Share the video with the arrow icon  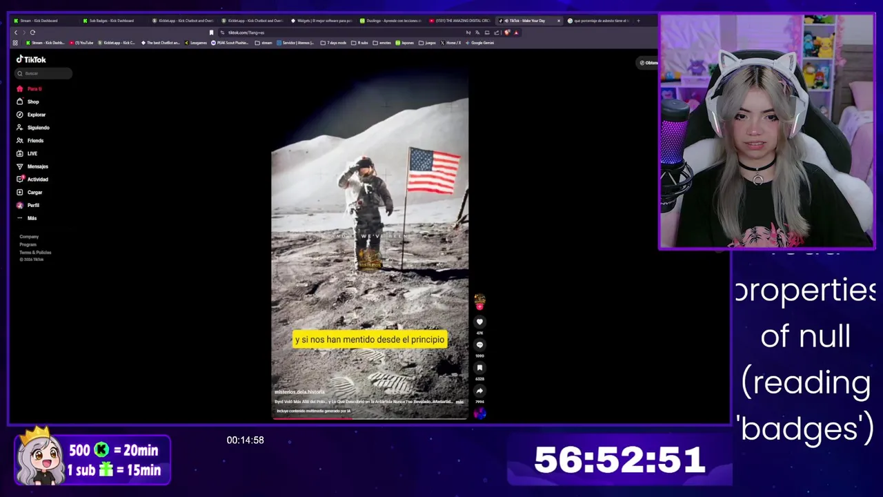479,390
